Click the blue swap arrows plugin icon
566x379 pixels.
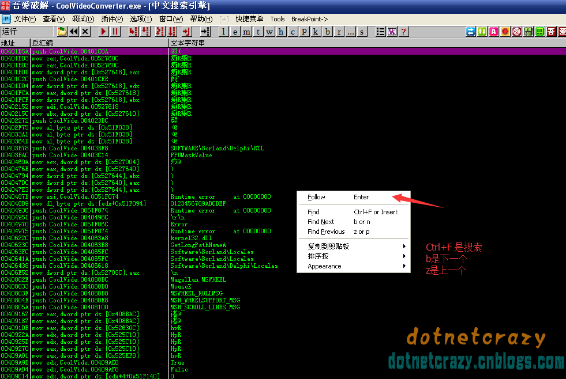pos(471,32)
